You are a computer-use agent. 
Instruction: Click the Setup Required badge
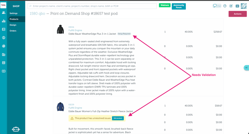(124, 34)
